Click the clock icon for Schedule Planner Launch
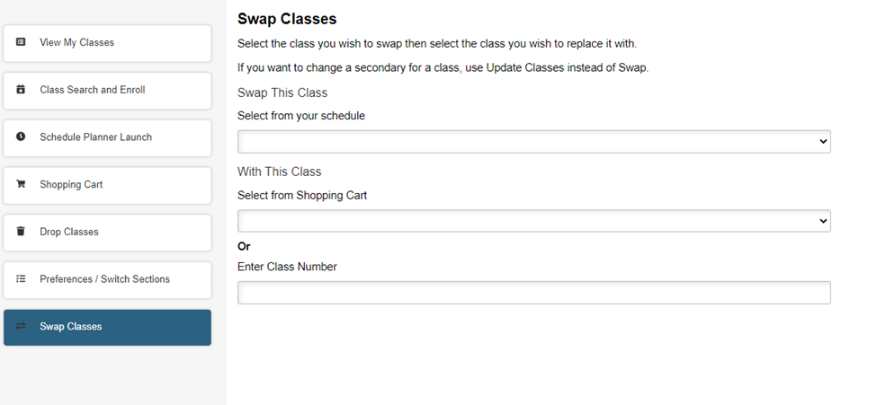The width and height of the screenshot is (877, 405). pos(21,136)
